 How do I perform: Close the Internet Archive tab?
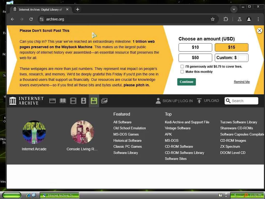67,10
